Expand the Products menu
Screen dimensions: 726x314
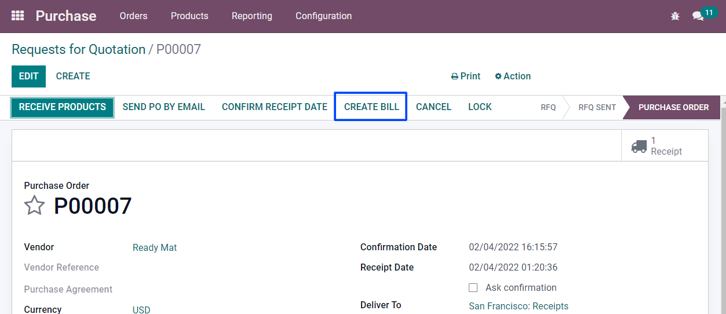(189, 16)
